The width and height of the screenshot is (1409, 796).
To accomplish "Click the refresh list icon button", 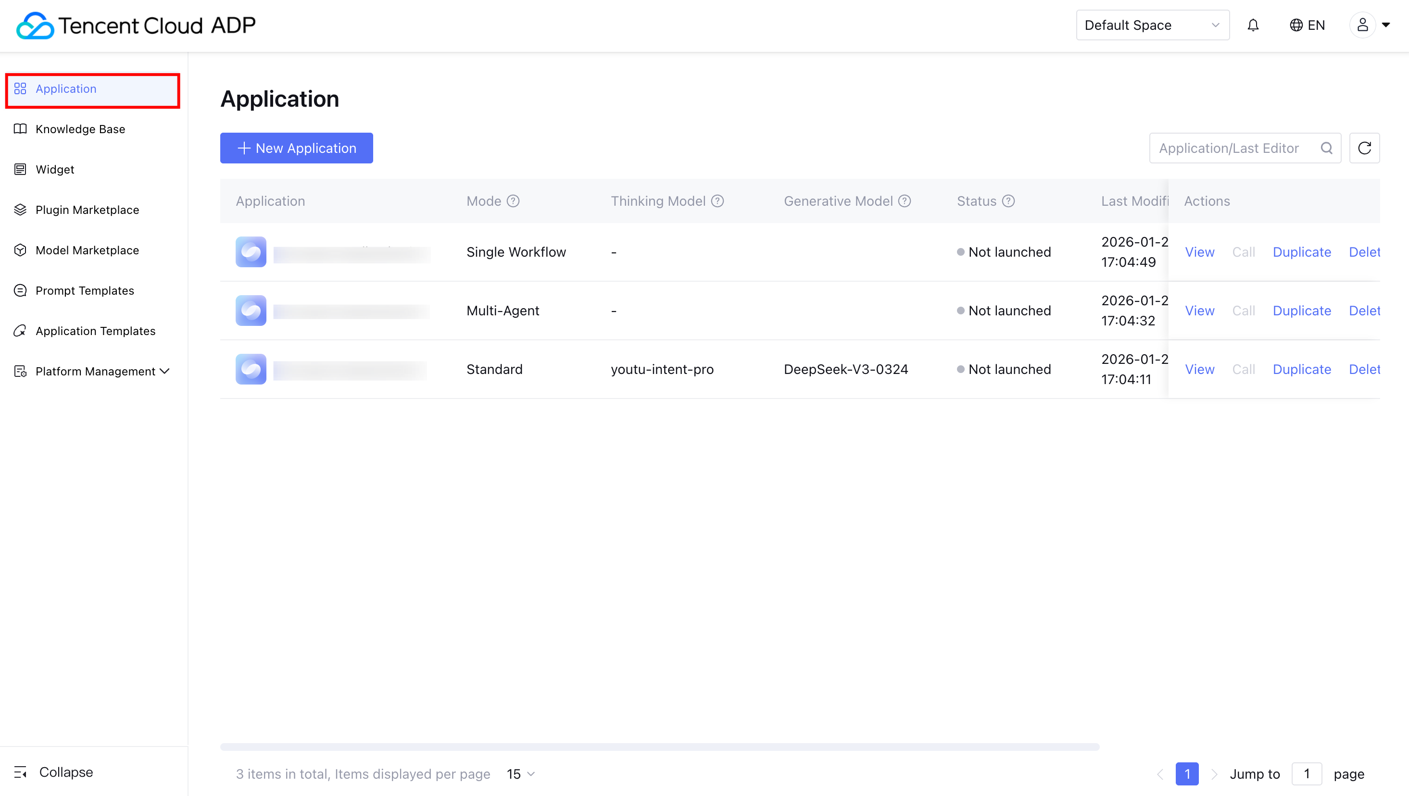I will click(x=1364, y=148).
